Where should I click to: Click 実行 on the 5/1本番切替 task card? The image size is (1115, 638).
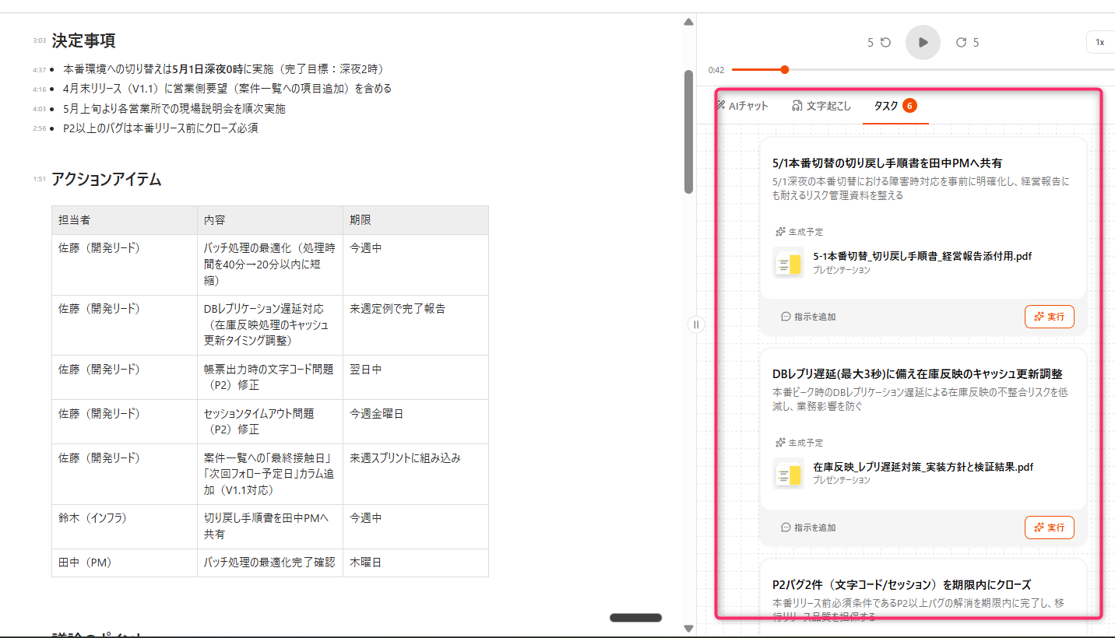pos(1049,317)
